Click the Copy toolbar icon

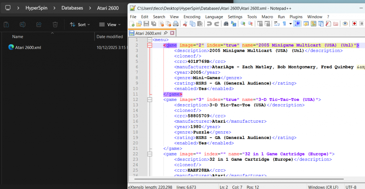click(x=192, y=24)
